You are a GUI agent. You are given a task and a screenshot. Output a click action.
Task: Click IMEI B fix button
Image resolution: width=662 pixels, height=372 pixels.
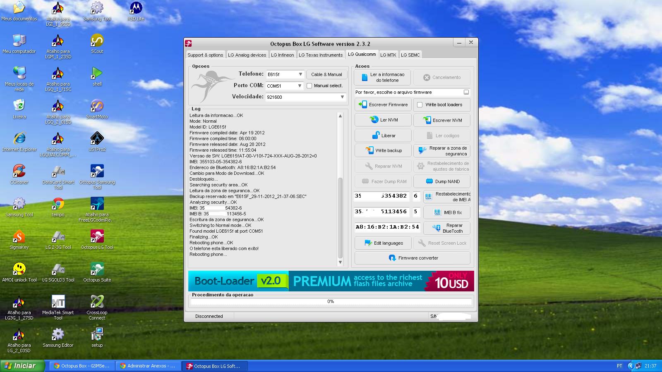[447, 212]
